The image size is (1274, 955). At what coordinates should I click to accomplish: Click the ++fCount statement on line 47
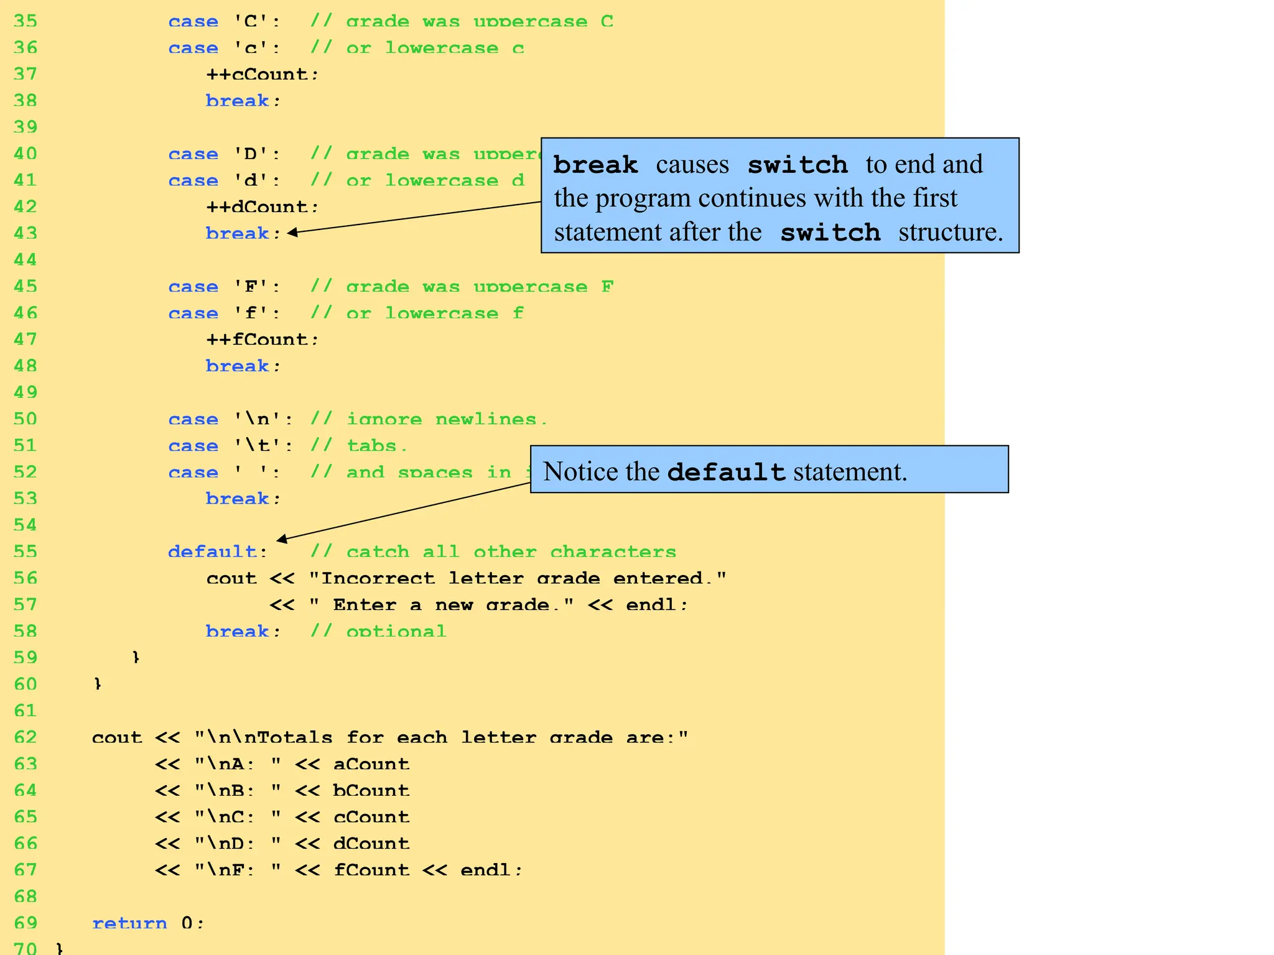[262, 340]
